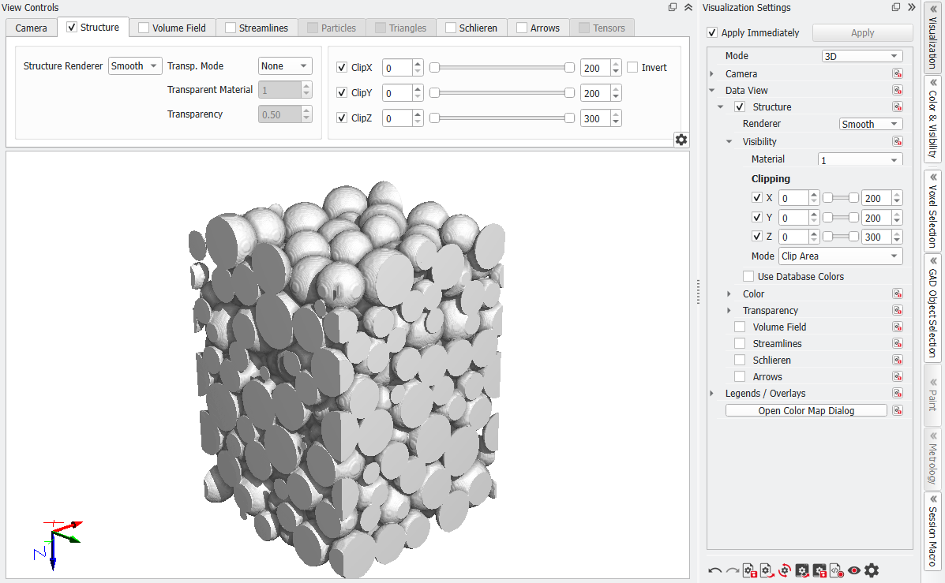Open the Renderer Smooth dropdown in settings
945x583 pixels.
click(871, 124)
